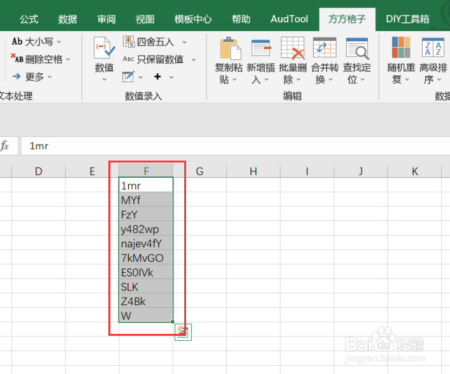Click the quick analysis icon below column F
Viewport: 450px width, 374px height.
[x=183, y=332]
